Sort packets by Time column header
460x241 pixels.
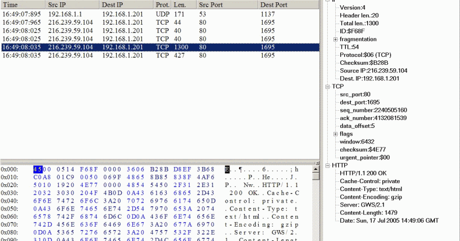pos(22,5)
